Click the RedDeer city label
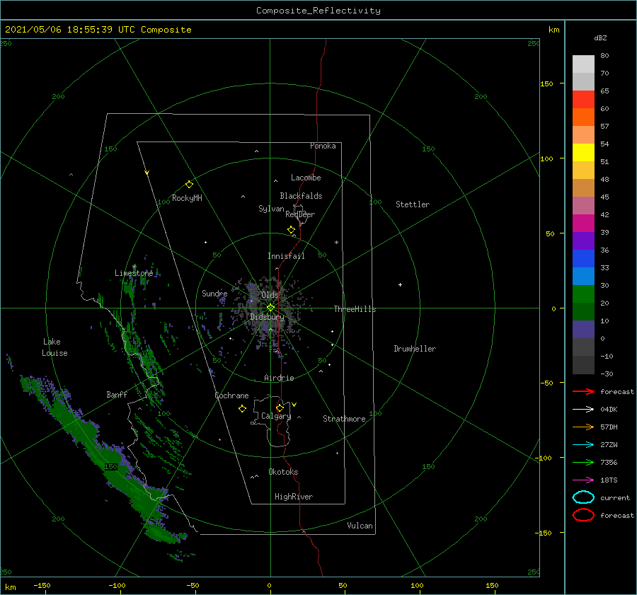This screenshot has height=595, width=637. (300, 214)
